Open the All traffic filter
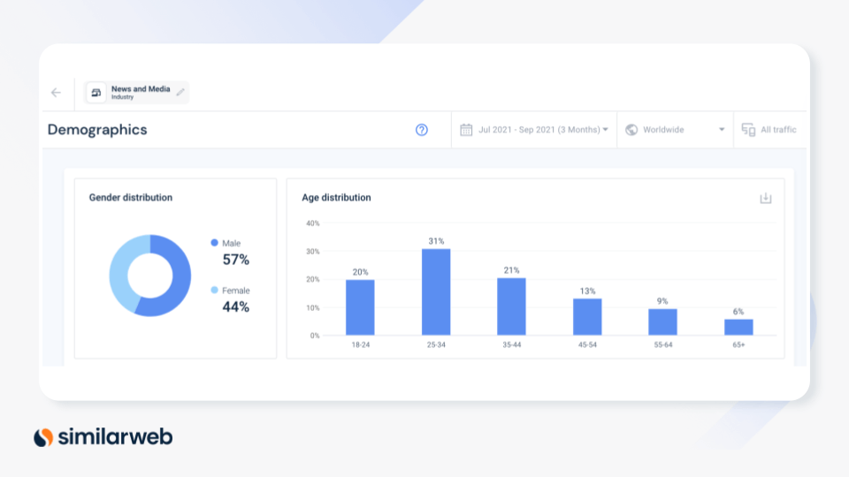 [769, 130]
